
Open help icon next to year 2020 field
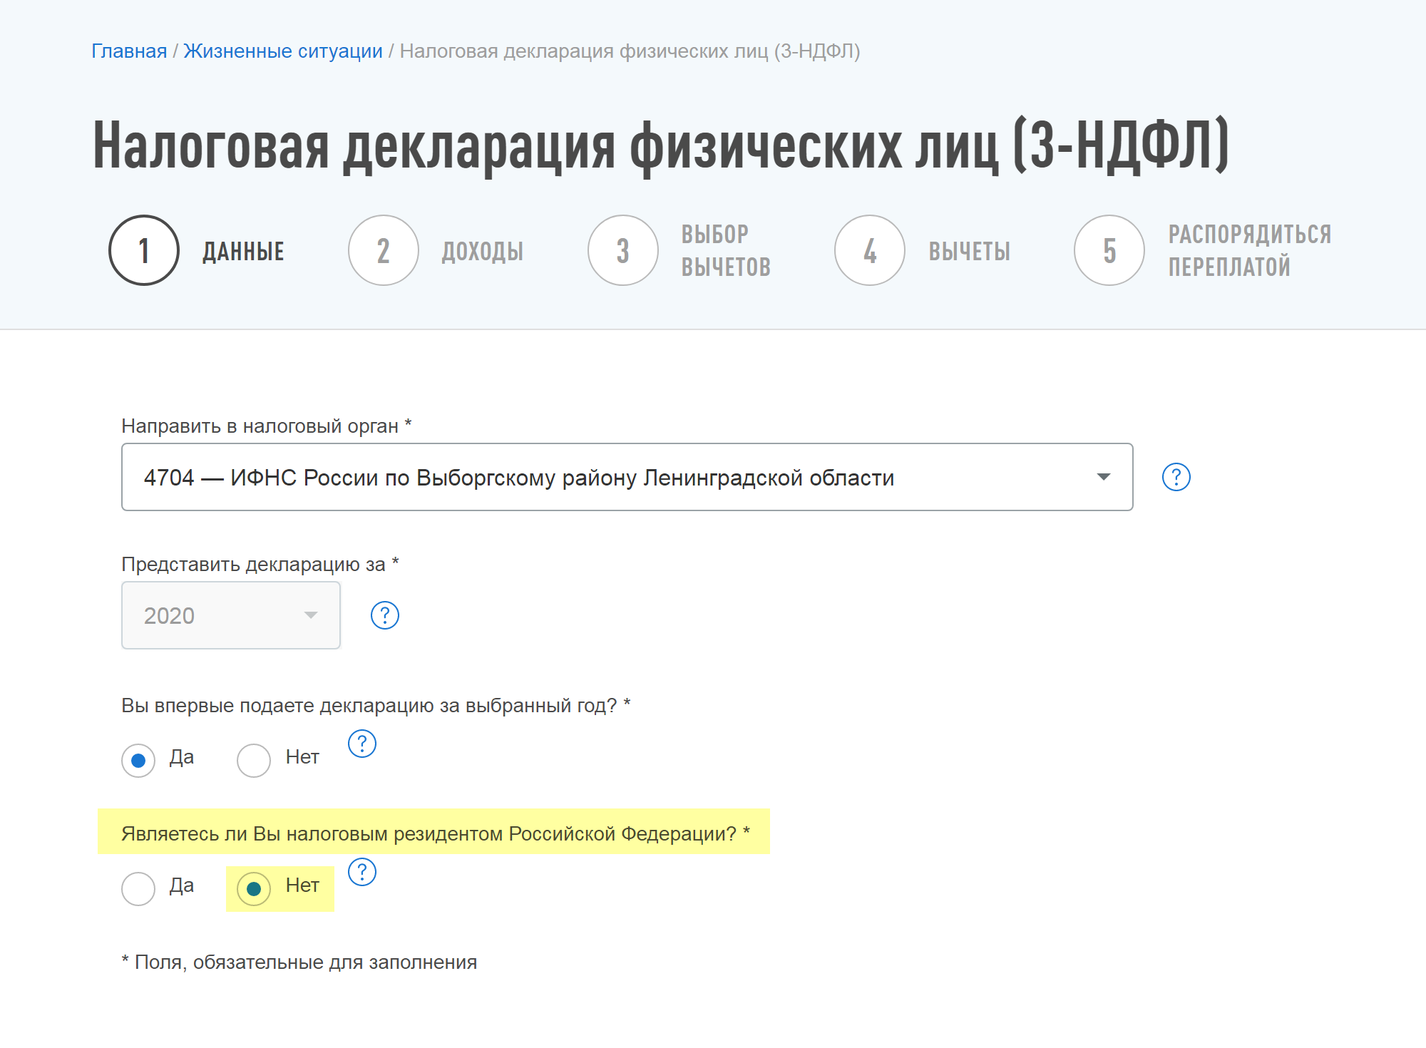click(x=384, y=615)
